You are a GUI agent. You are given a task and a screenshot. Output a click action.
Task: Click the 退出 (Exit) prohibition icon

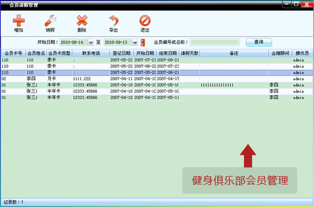(x=145, y=20)
